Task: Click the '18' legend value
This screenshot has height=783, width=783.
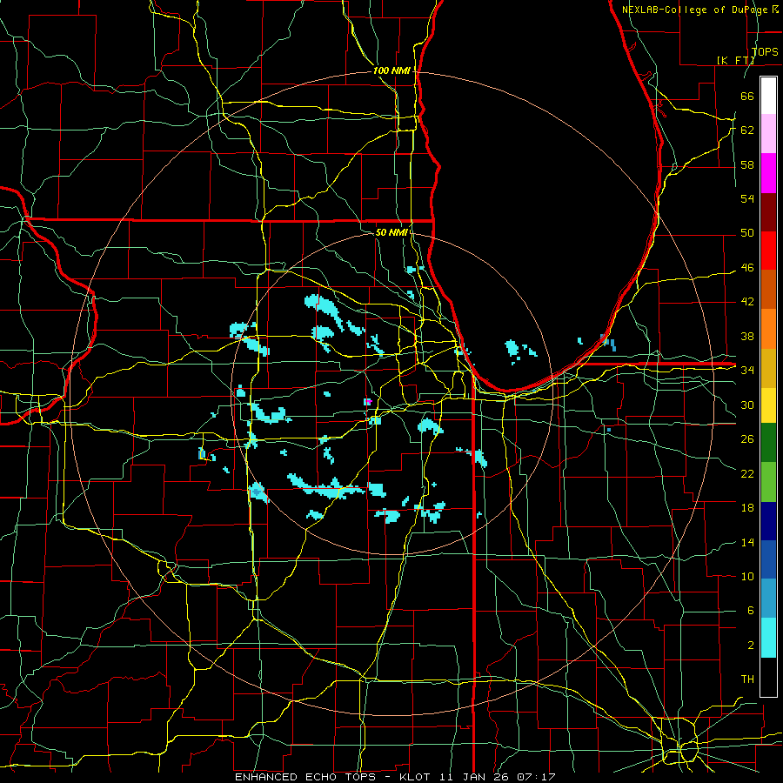Action: tap(747, 508)
